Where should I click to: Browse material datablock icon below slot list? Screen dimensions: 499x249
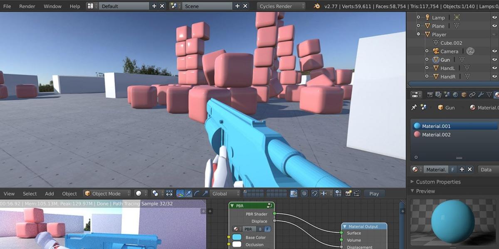click(x=416, y=169)
